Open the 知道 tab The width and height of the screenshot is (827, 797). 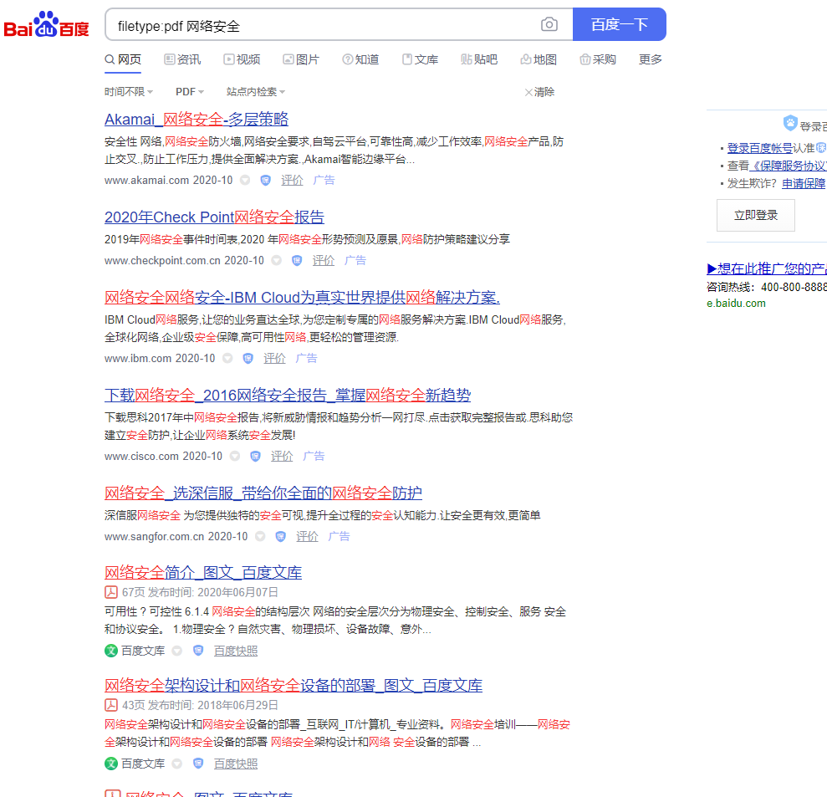pyautogui.click(x=360, y=59)
